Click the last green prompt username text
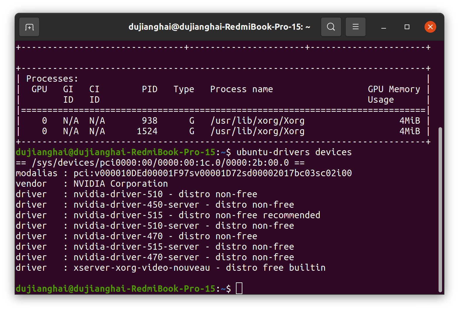The width and height of the screenshot is (459, 311). point(115,289)
